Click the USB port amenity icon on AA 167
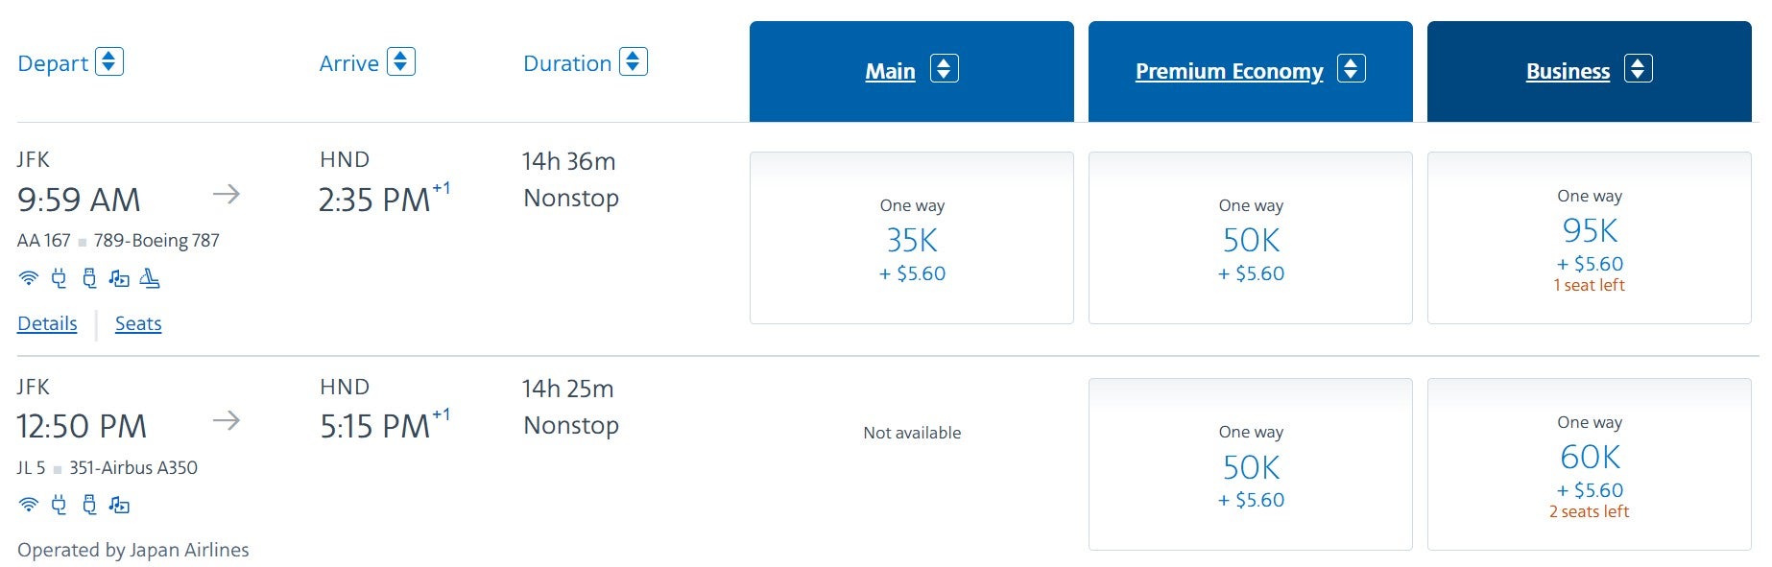The width and height of the screenshot is (1772, 567). (87, 279)
